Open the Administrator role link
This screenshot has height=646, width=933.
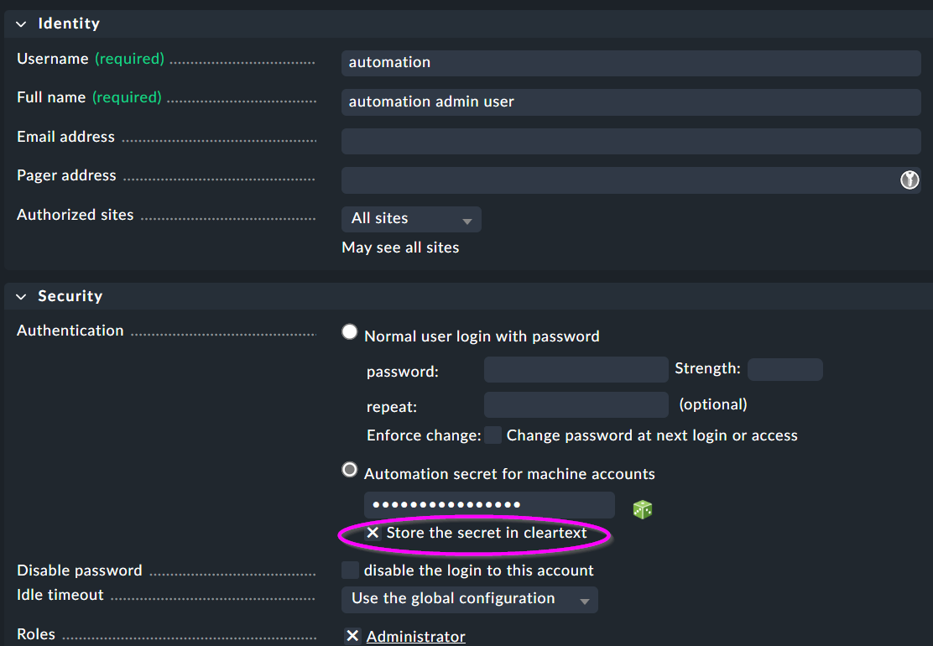coord(415,637)
